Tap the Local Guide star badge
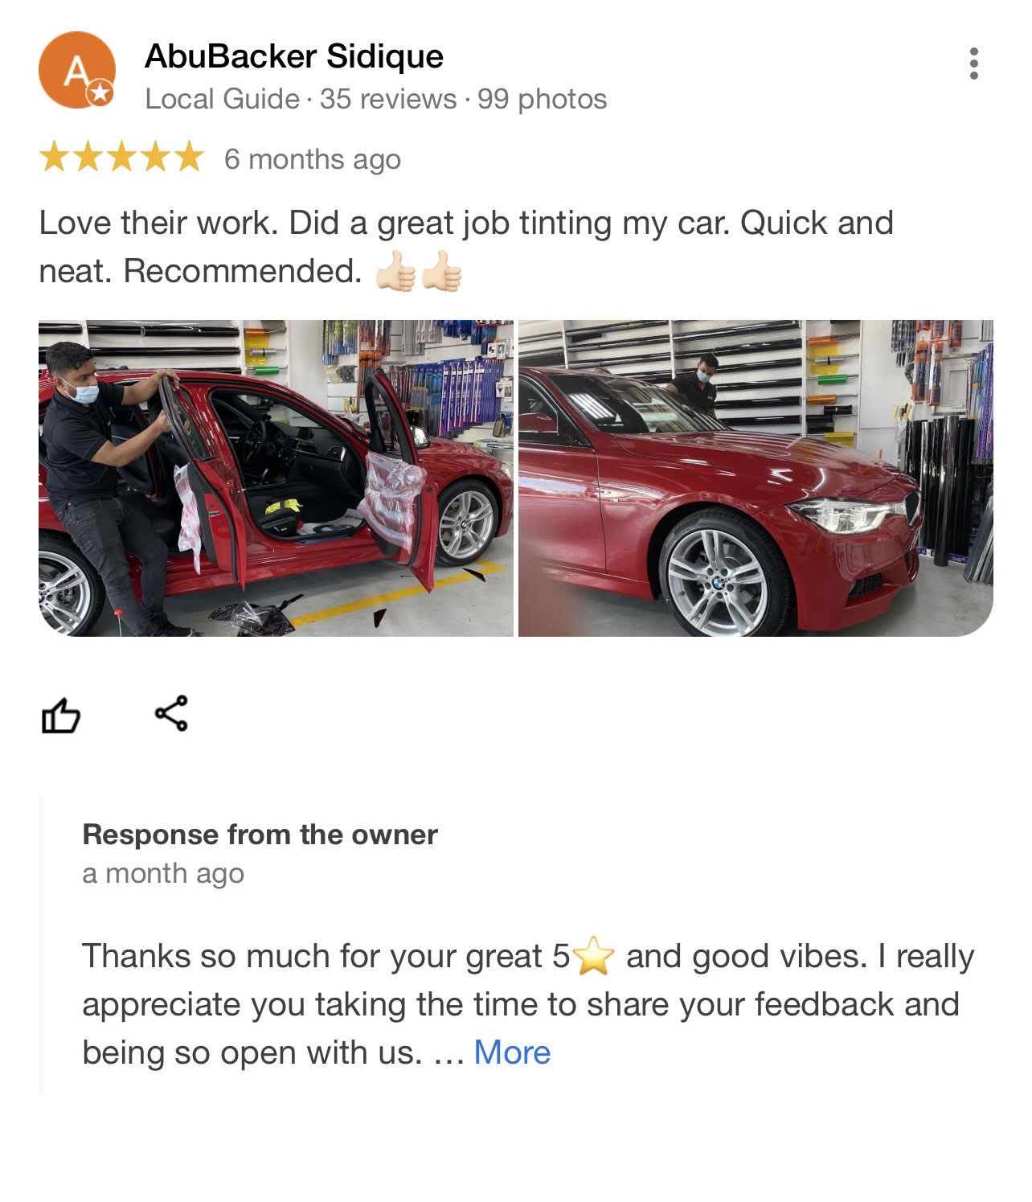Viewport: 1032px width, 1202px height. point(100,93)
